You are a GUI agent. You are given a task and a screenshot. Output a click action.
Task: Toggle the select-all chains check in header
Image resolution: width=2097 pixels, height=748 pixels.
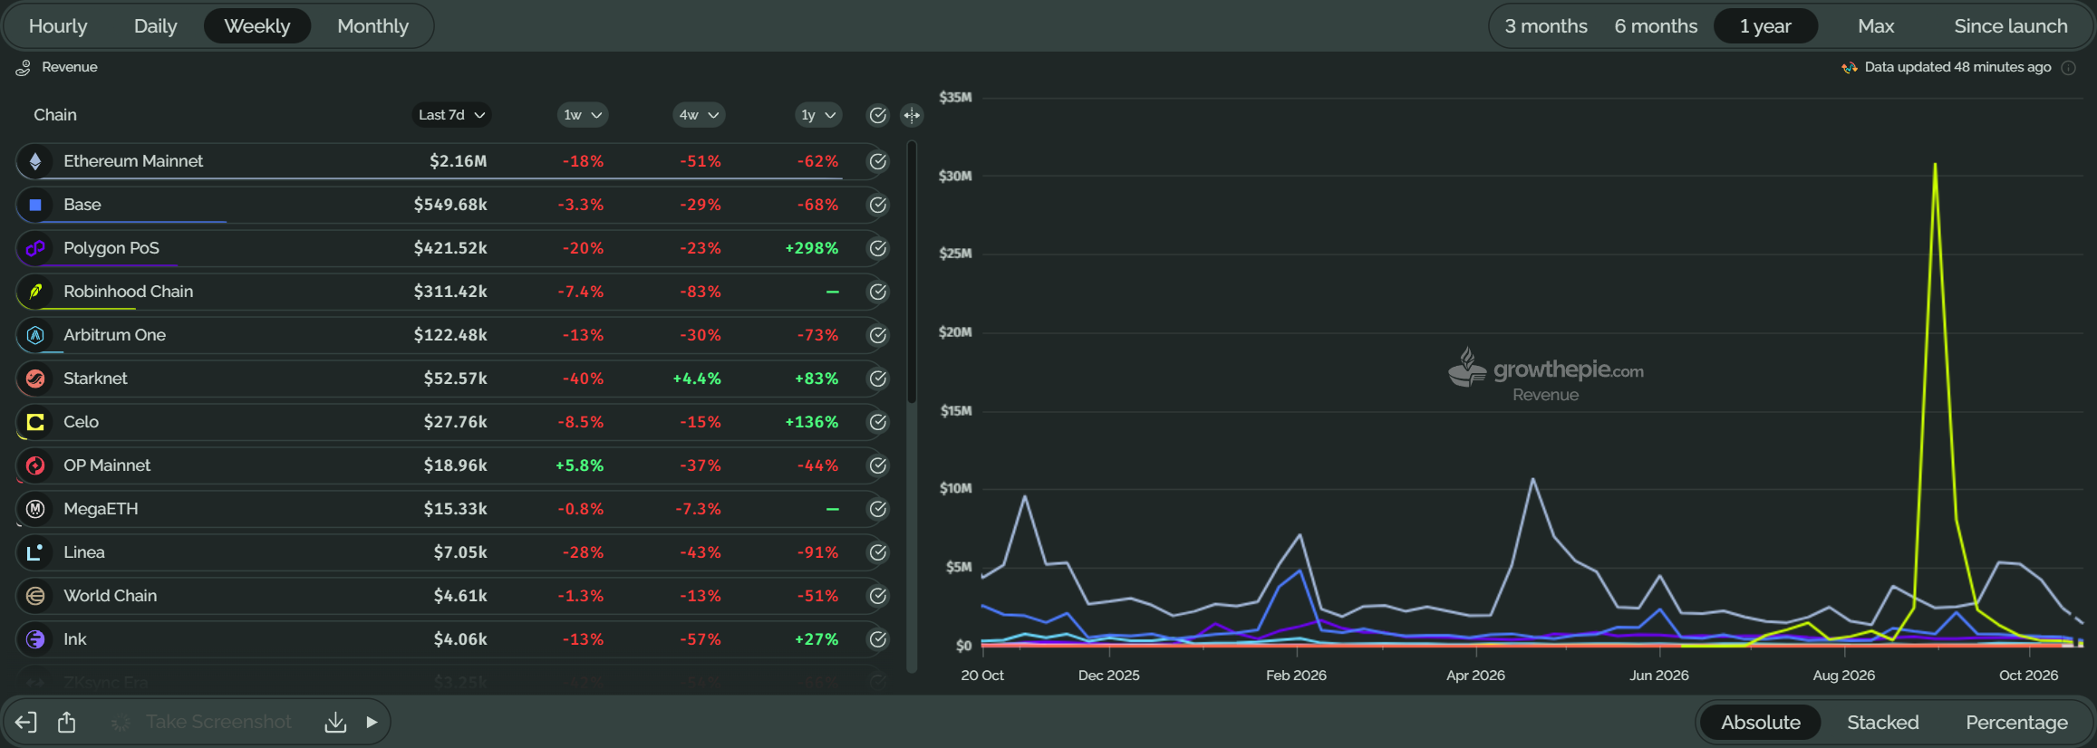tap(877, 115)
